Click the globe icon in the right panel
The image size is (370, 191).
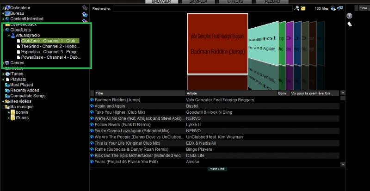[350, 16]
